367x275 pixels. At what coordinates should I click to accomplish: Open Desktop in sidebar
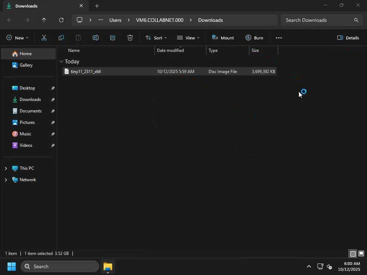[29, 88]
